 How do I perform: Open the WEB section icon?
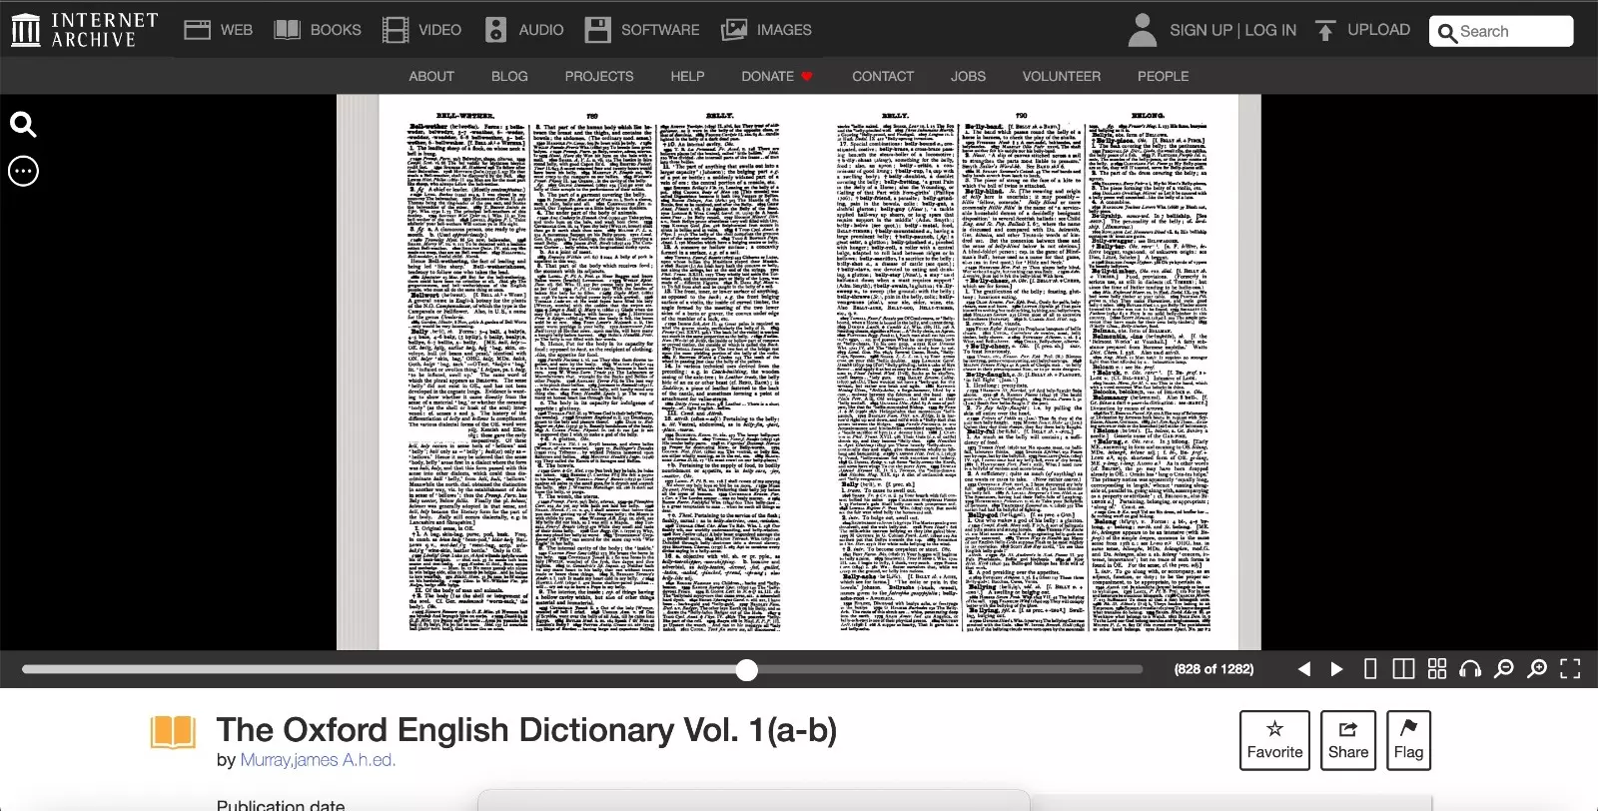pyautogui.click(x=197, y=30)
